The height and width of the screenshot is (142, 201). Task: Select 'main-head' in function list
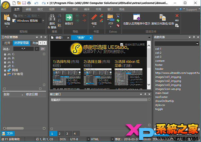[x=162, y=93]
